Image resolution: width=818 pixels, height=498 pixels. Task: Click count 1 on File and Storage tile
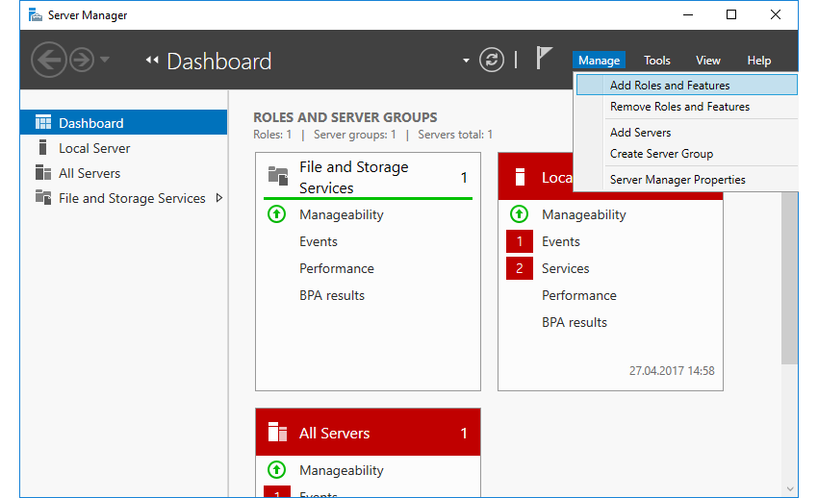tap(464, 178)
